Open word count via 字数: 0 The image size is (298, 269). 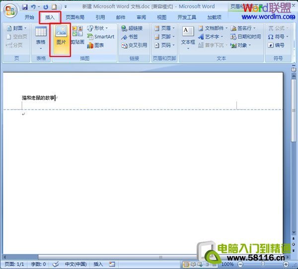[x=38, y=264]
